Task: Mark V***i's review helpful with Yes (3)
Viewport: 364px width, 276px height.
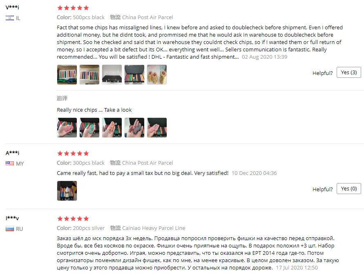Action: point(348,73)
